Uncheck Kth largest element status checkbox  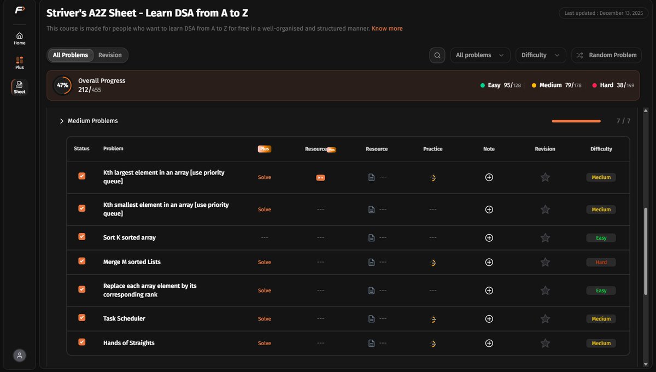(82, 176)
